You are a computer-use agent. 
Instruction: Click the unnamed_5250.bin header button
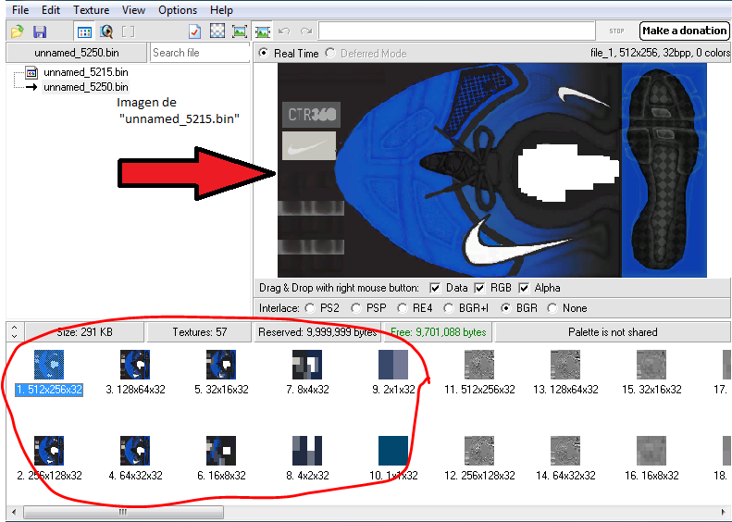(x=75, y=53)
